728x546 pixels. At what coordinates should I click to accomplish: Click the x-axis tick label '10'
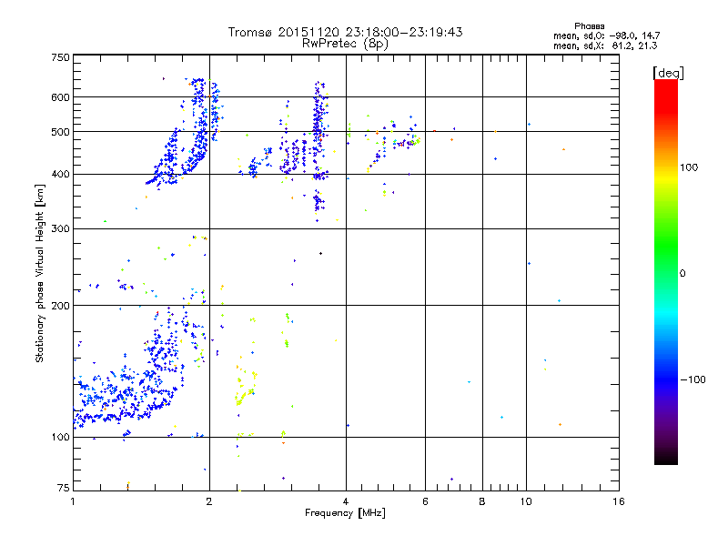[x=526, y=501]
